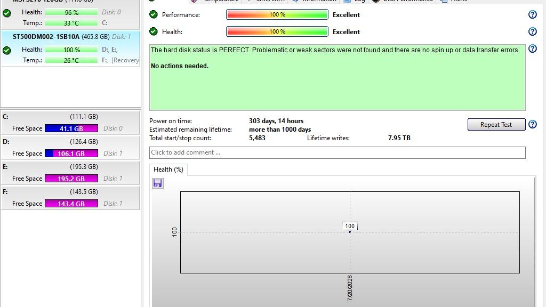Click the 100 % health bar of Disk 1
The width and height of the screenshot is (546, 307).
71,50
